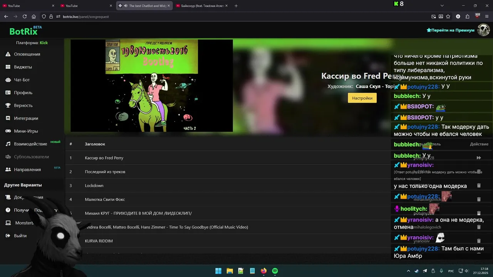
Task: Open Spotify from the taskbar
Action: point(275,271)
